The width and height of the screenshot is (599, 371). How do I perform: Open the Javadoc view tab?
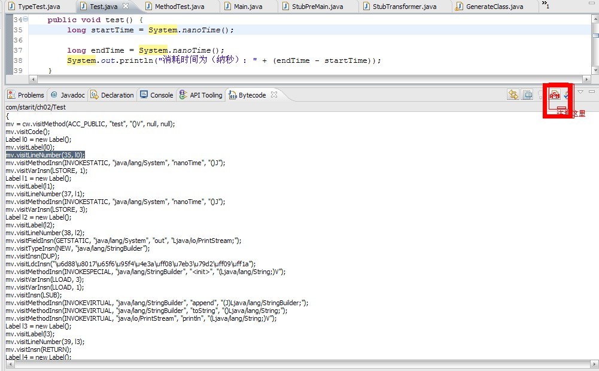tap(67, 95)
